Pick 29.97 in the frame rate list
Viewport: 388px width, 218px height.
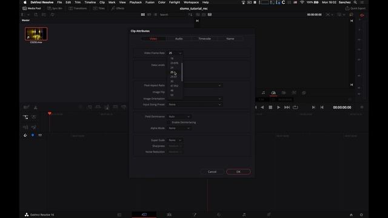(x=173, y=77)
